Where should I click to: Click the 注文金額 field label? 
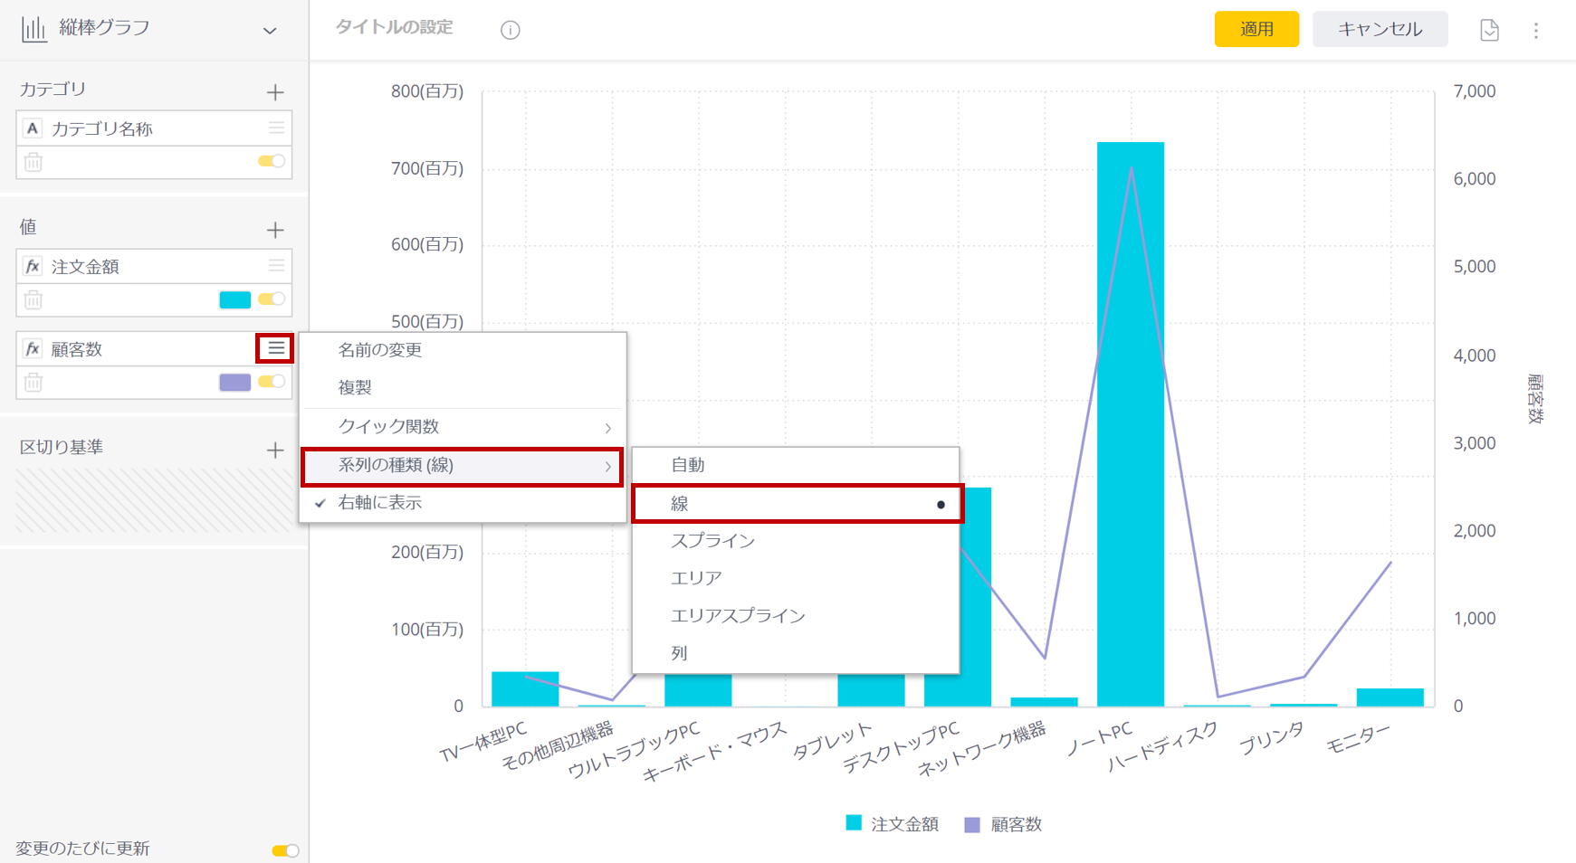pos(85,266)
